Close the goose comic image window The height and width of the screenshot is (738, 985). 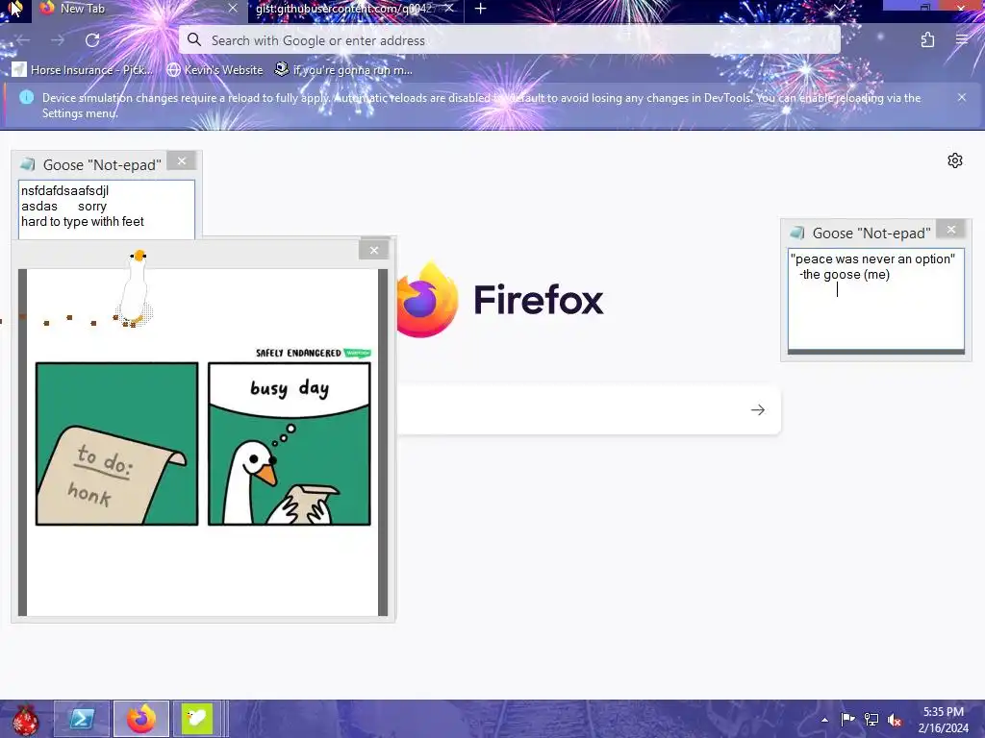click(x=374, y=251)
